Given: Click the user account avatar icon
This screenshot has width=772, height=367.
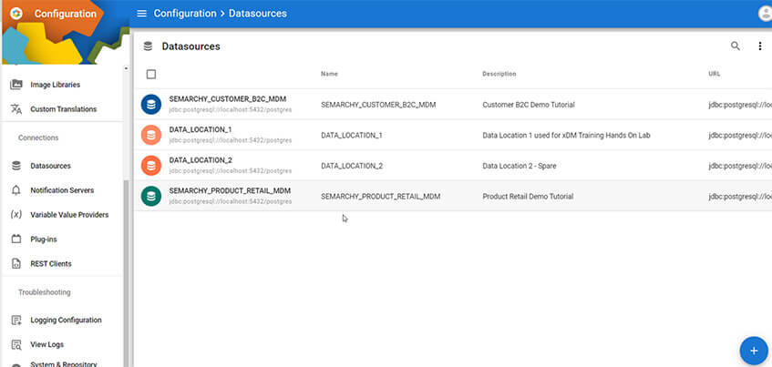Looking at the screenshot, I should tap(764, 14).
